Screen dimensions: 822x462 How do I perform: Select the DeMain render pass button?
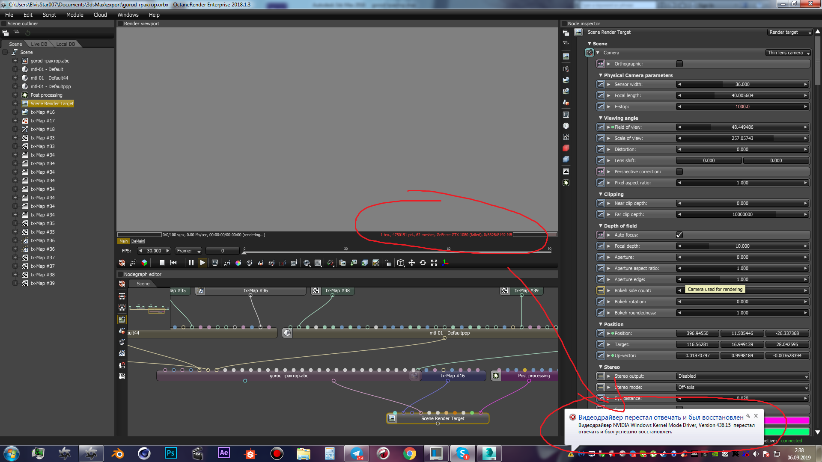coord(138,241)
